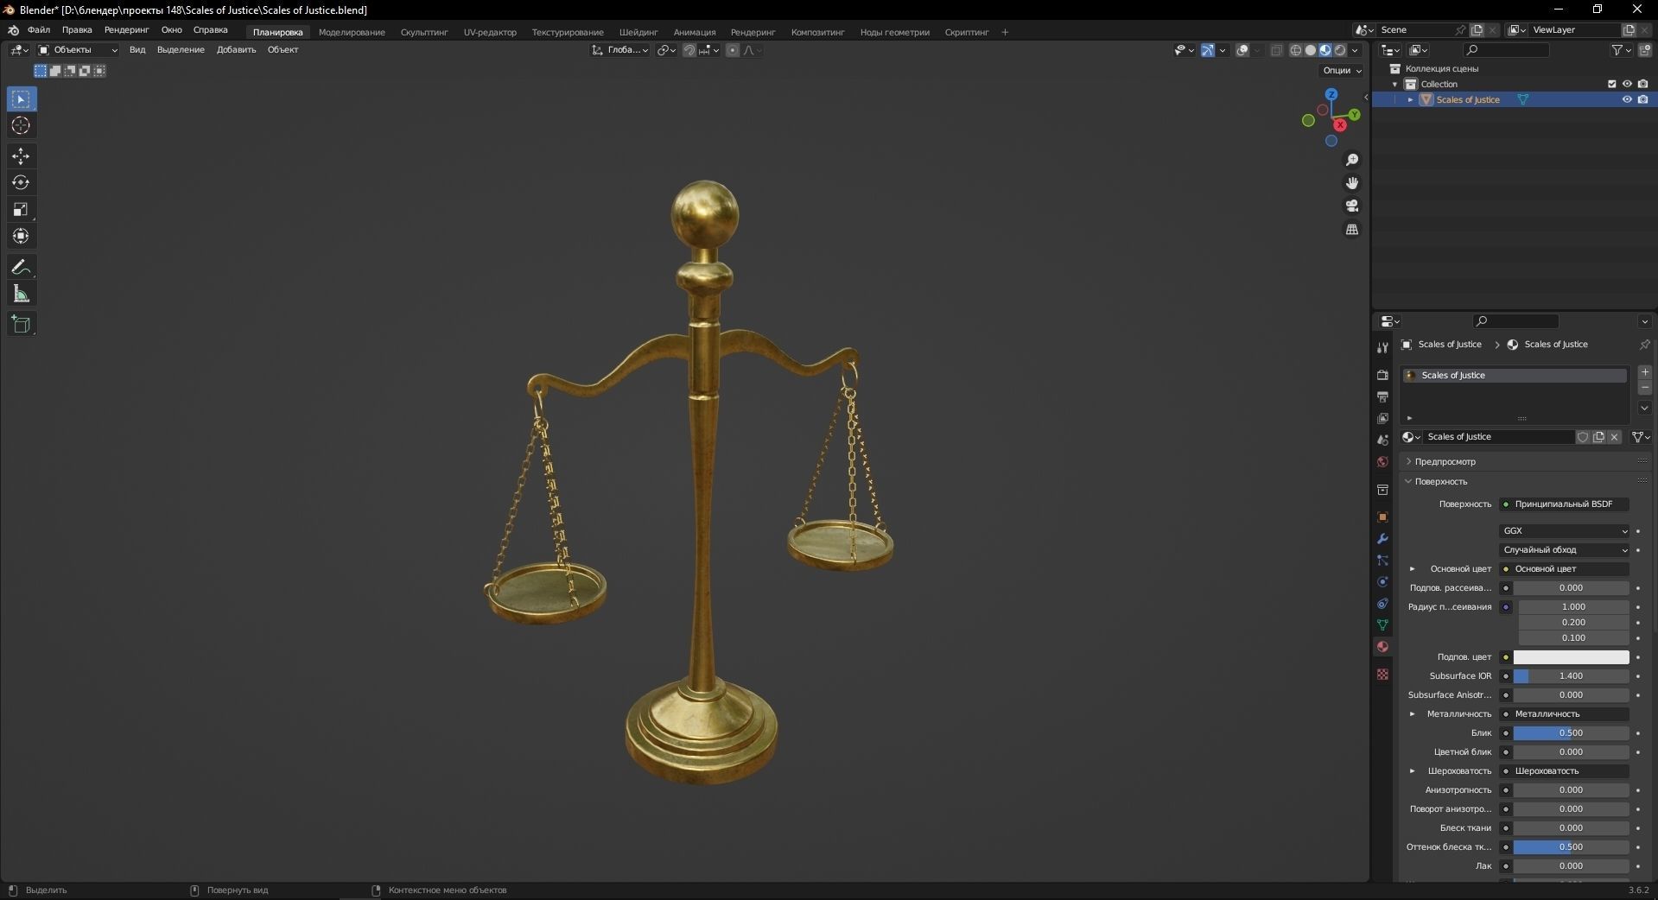Image resolution: width=1658 pixels, height=900 pixels.
Task: Open the Object mode dropdown
Action: [x=77, y=50]
